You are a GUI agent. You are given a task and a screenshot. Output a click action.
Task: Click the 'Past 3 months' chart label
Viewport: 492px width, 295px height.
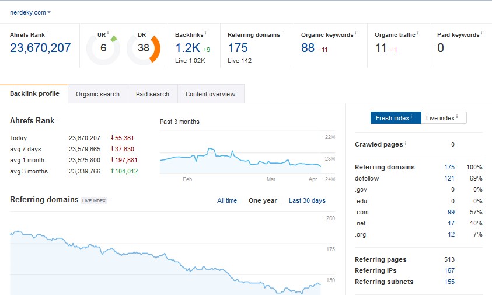pos(180,122)
